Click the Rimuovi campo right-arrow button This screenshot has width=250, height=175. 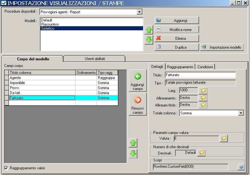tap(138, 104)
